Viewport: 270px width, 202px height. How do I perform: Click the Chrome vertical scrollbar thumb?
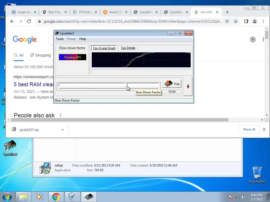267,35
